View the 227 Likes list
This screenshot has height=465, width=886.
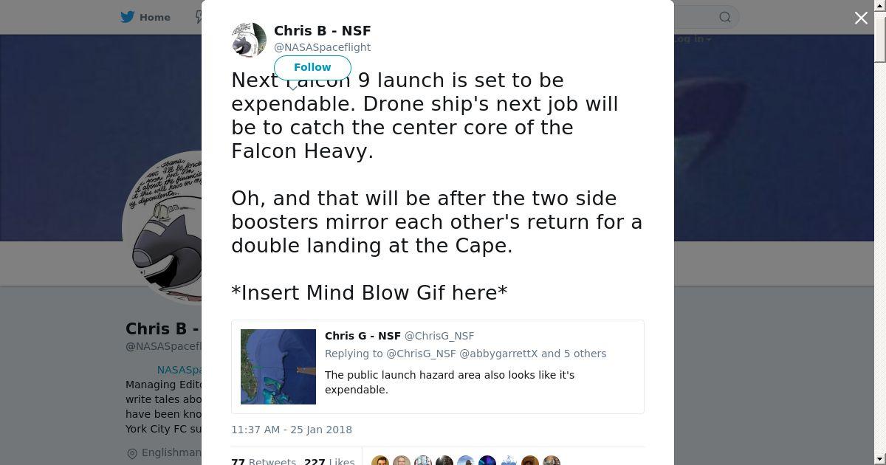pyautogui.click(x=329, y=462)
